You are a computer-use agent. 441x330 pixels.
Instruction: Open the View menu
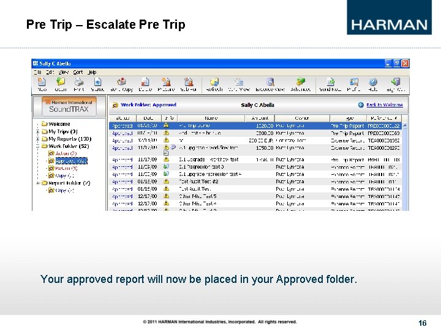click(x=64, y=72)
